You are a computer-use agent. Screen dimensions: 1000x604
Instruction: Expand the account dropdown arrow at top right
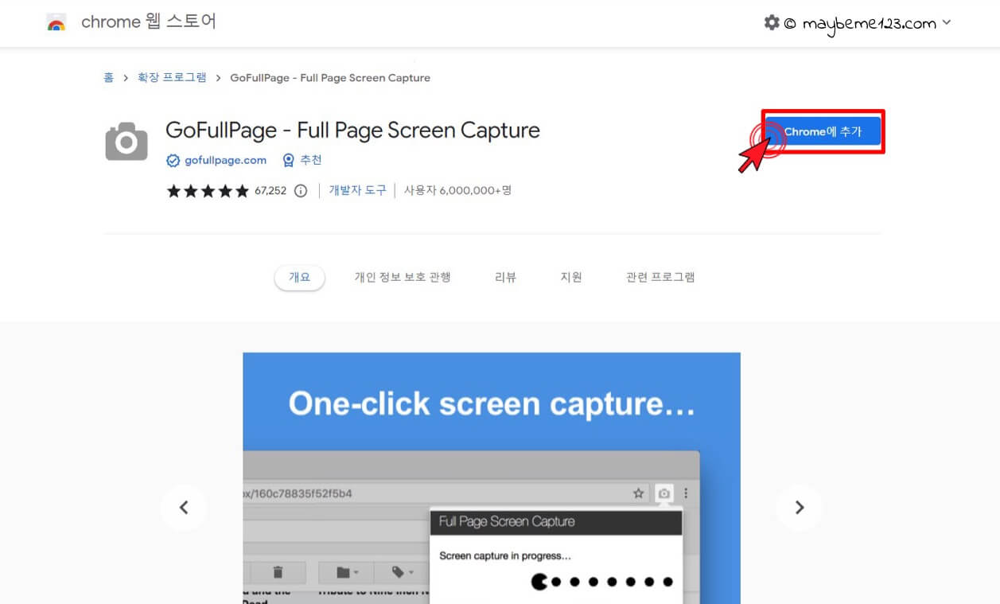[x=946, y=23]
